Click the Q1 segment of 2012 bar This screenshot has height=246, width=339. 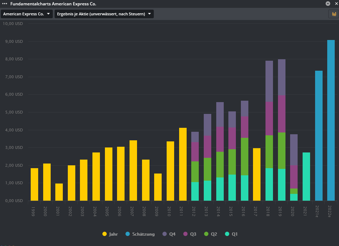click(x=195, y=191)
